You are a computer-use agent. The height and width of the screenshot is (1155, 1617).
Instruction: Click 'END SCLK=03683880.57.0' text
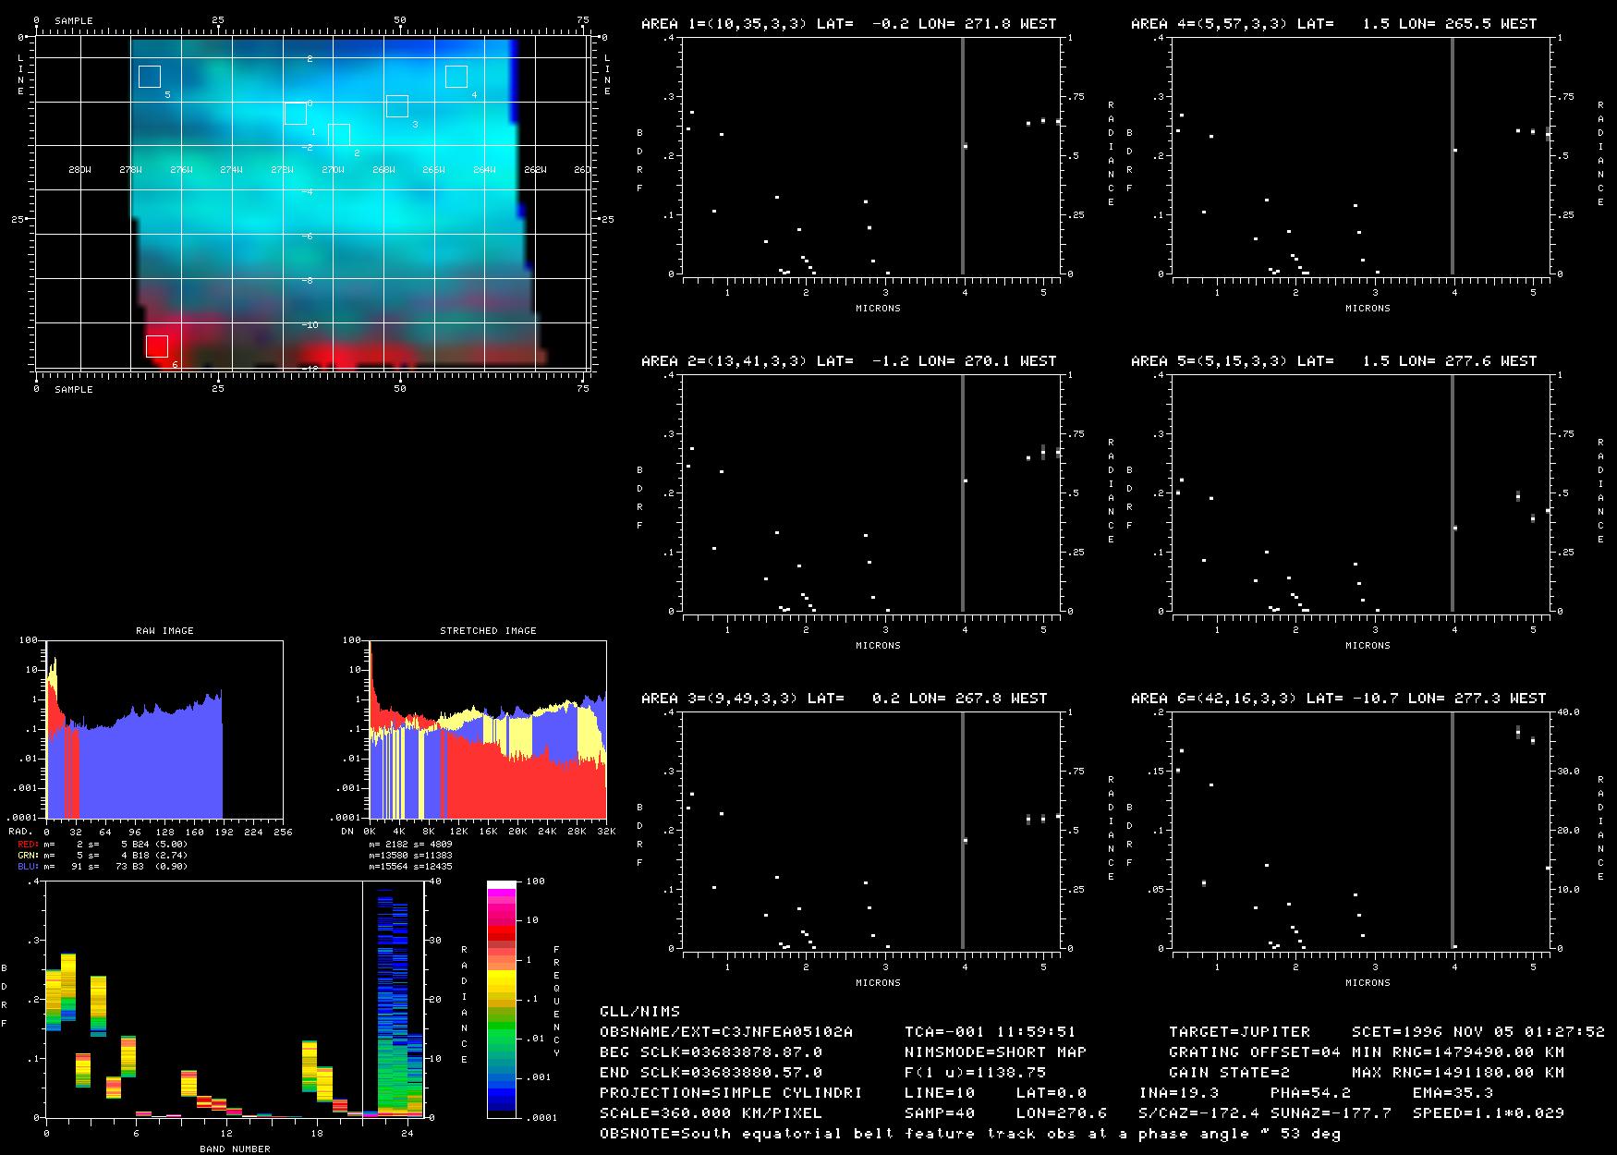pos(711,1073)
